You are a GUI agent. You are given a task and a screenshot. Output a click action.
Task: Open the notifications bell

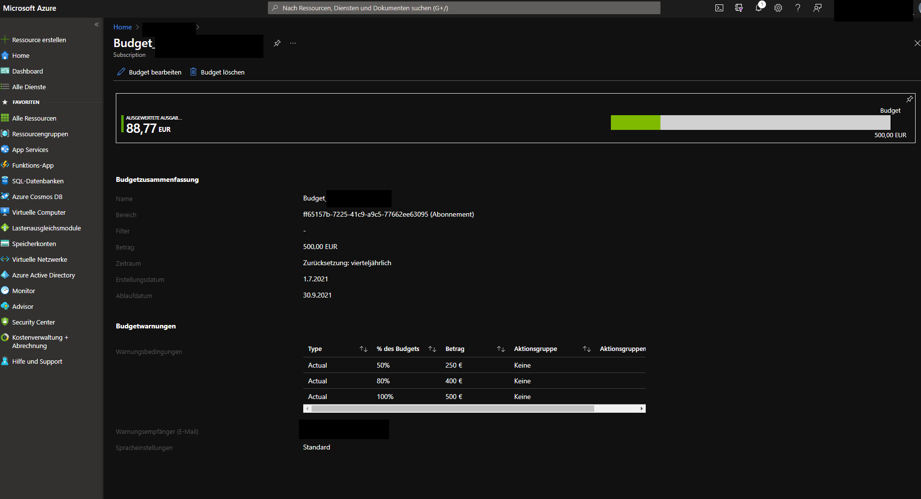tap(759, 8)
